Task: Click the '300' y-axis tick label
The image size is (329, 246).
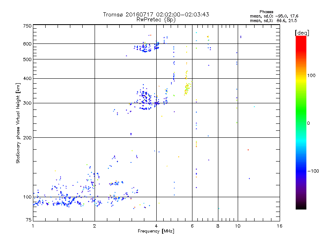Action: click(27, 103)
